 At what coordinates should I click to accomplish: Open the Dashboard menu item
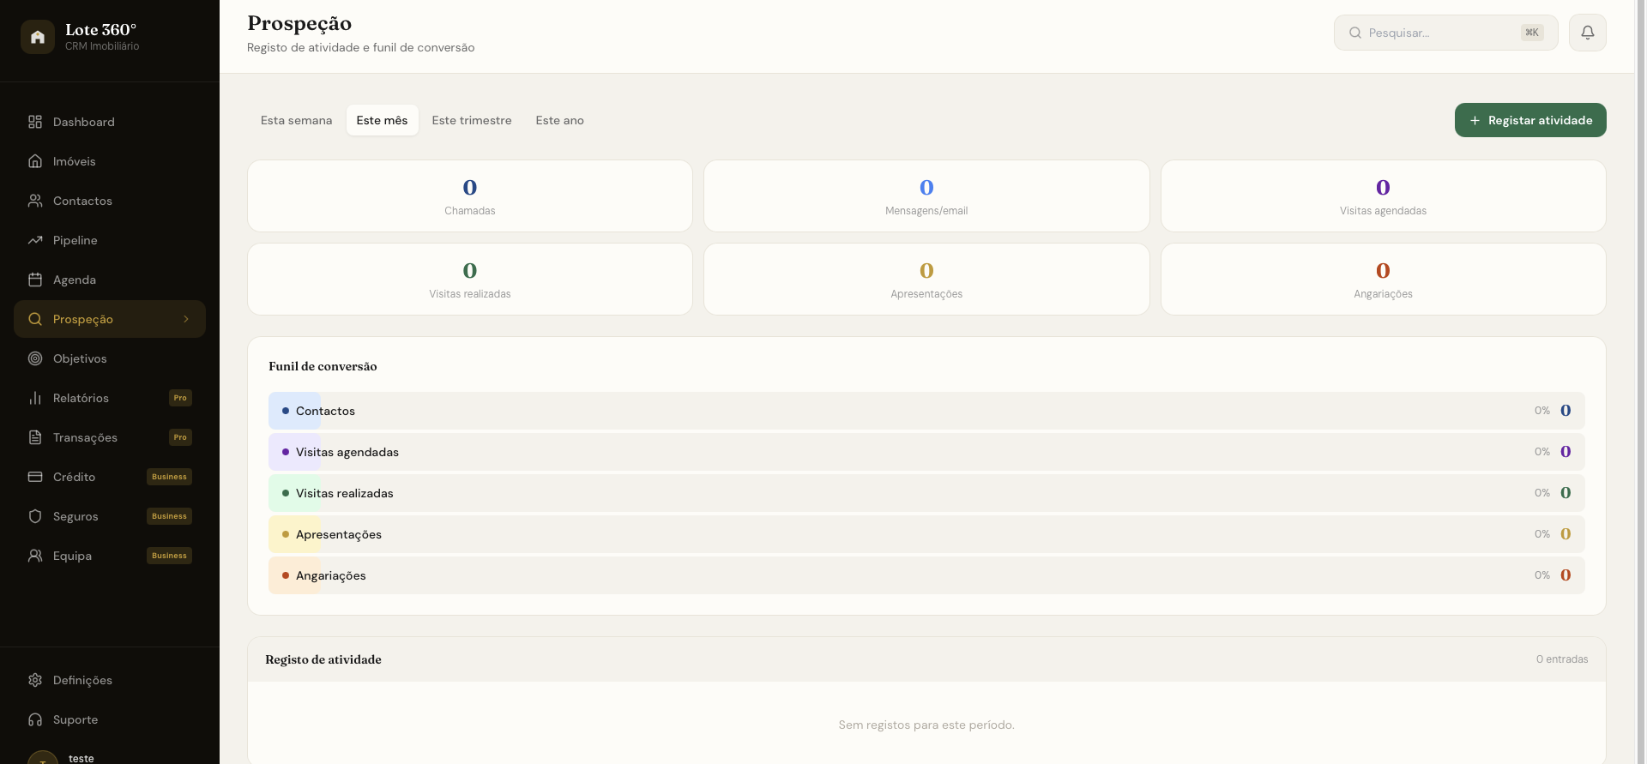[110, 122]
